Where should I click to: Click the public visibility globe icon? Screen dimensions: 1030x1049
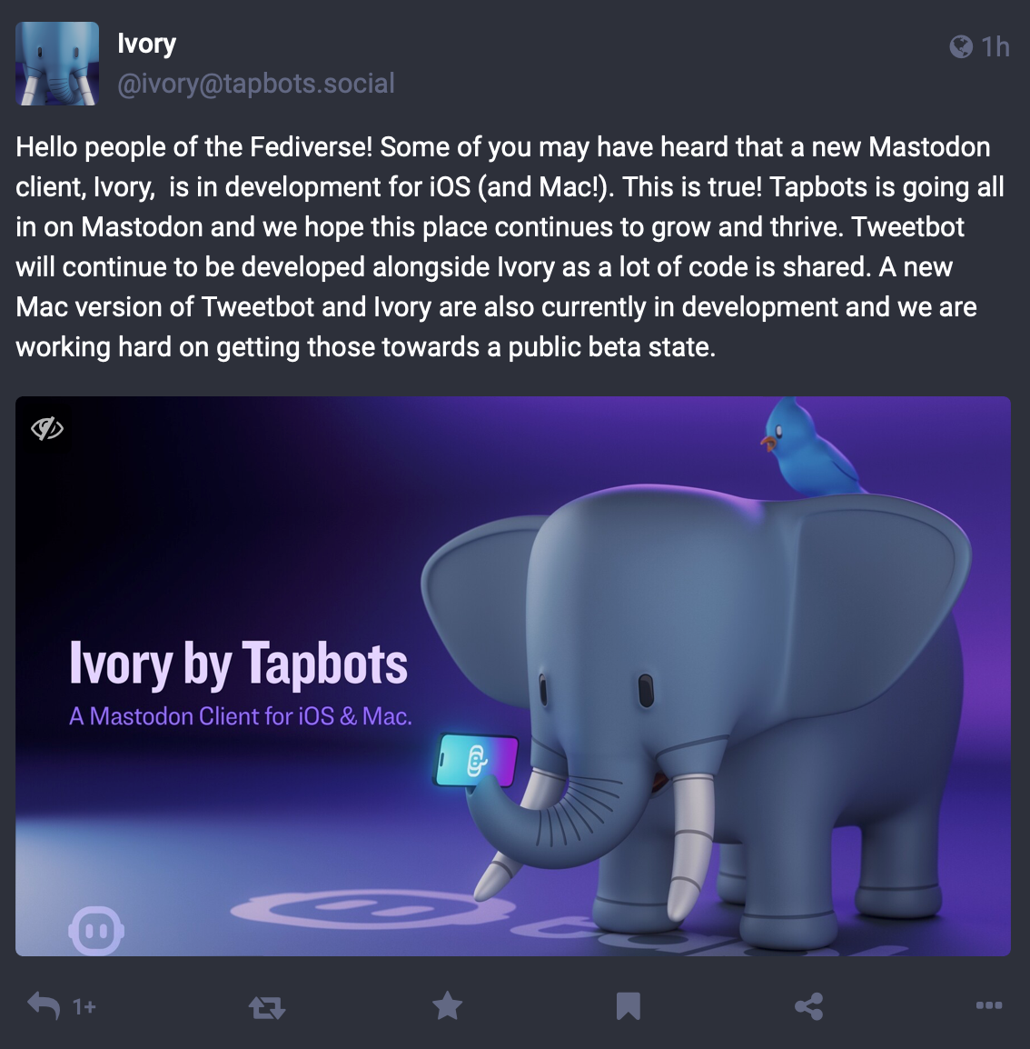(960, 46)
